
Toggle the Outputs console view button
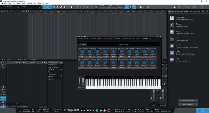coord(3,95)
